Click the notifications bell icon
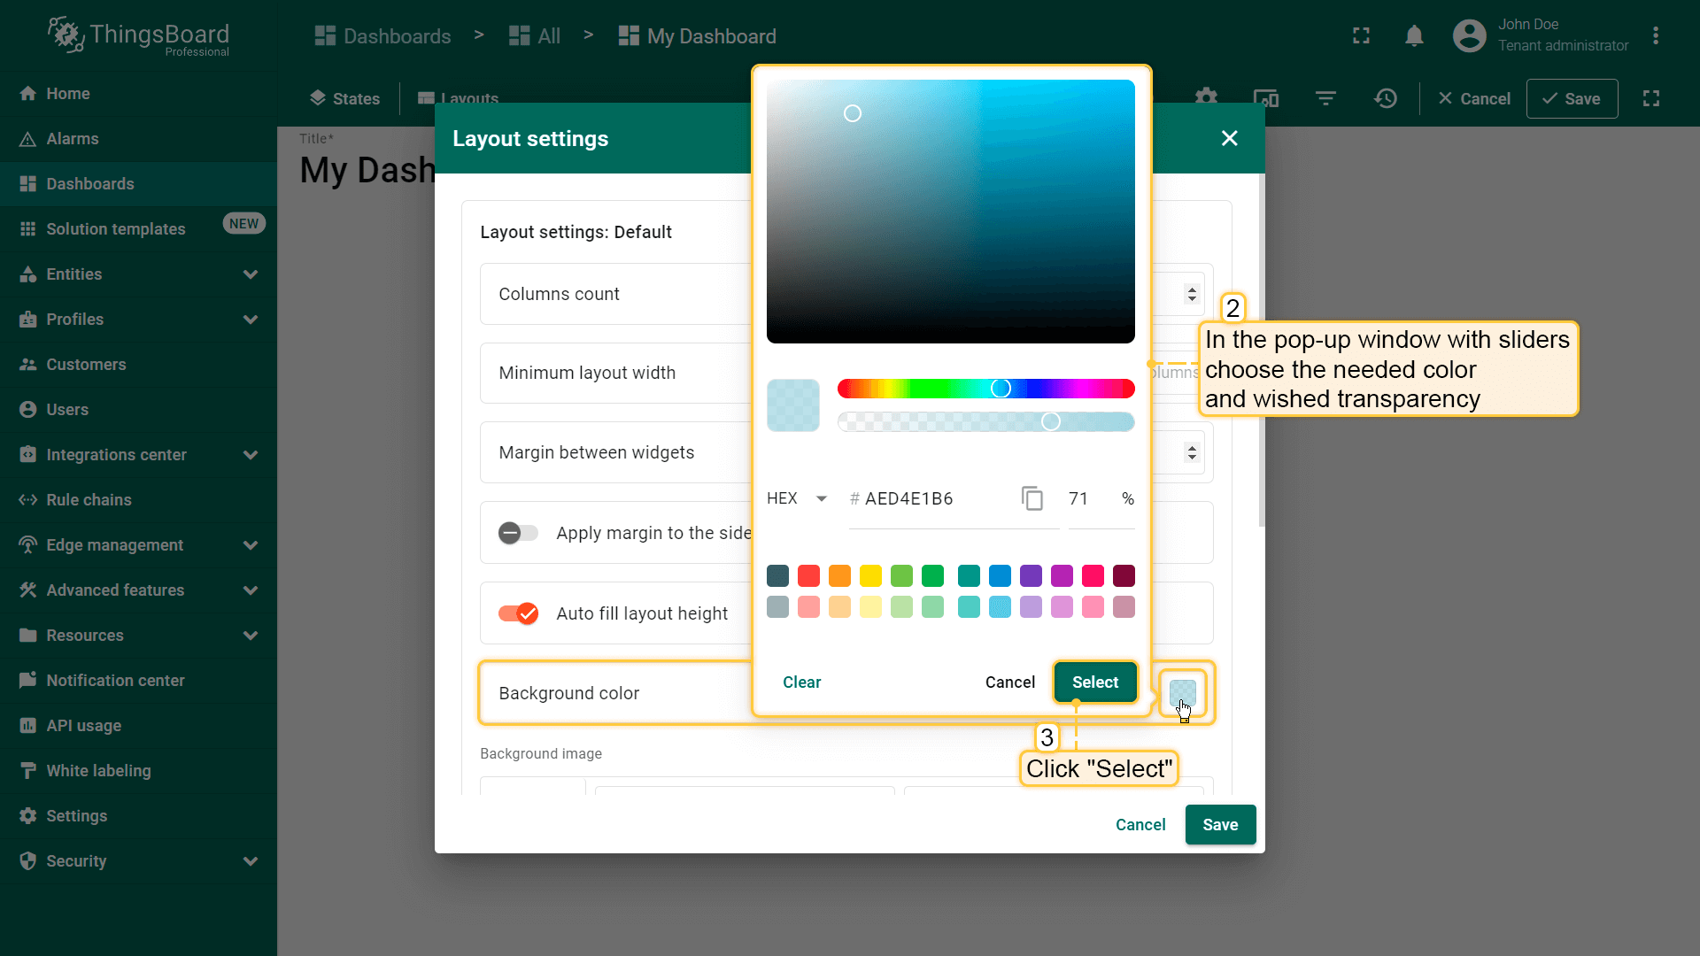This screenshot has width=1700, height=956. click(1414, 36)
